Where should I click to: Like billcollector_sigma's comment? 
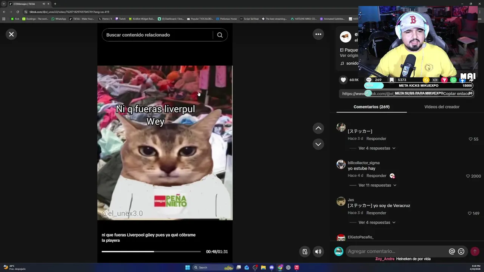(468, 176)
